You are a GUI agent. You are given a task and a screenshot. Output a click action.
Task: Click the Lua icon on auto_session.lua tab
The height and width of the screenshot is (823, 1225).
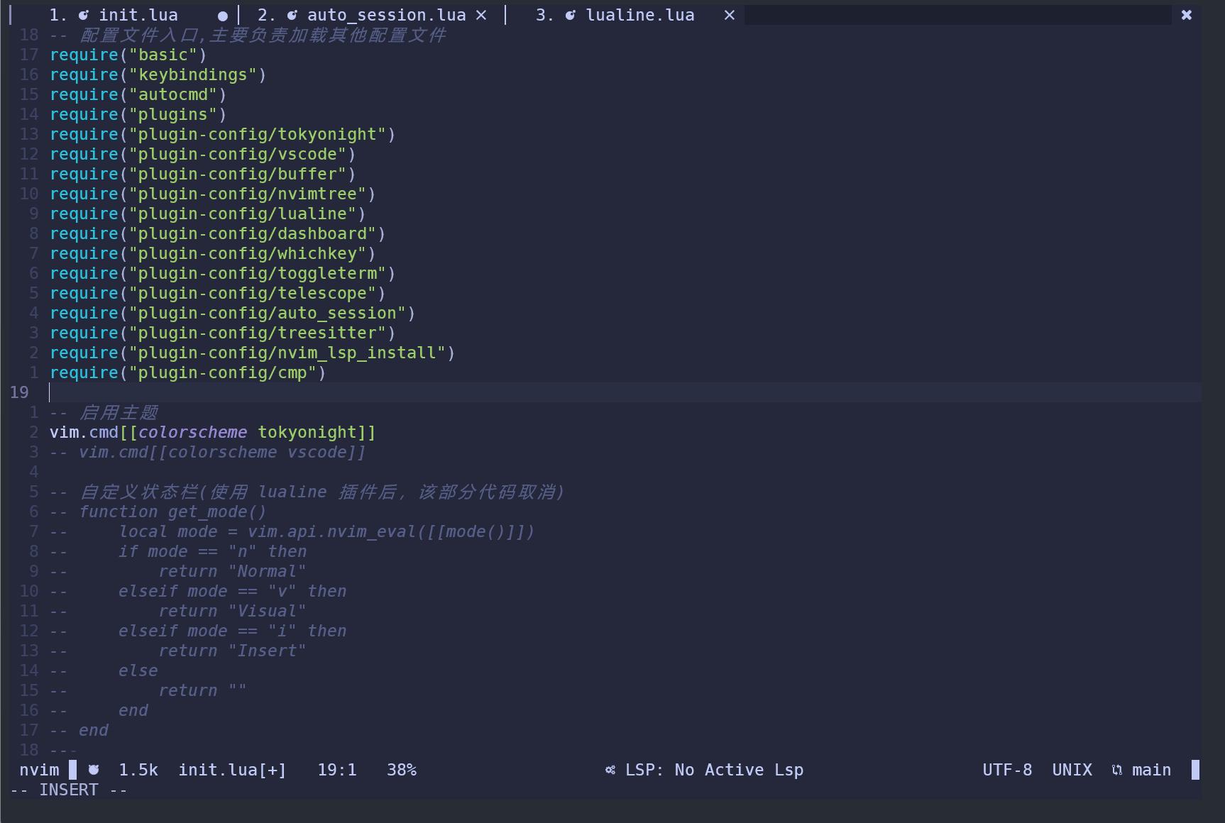pos(292,15)
